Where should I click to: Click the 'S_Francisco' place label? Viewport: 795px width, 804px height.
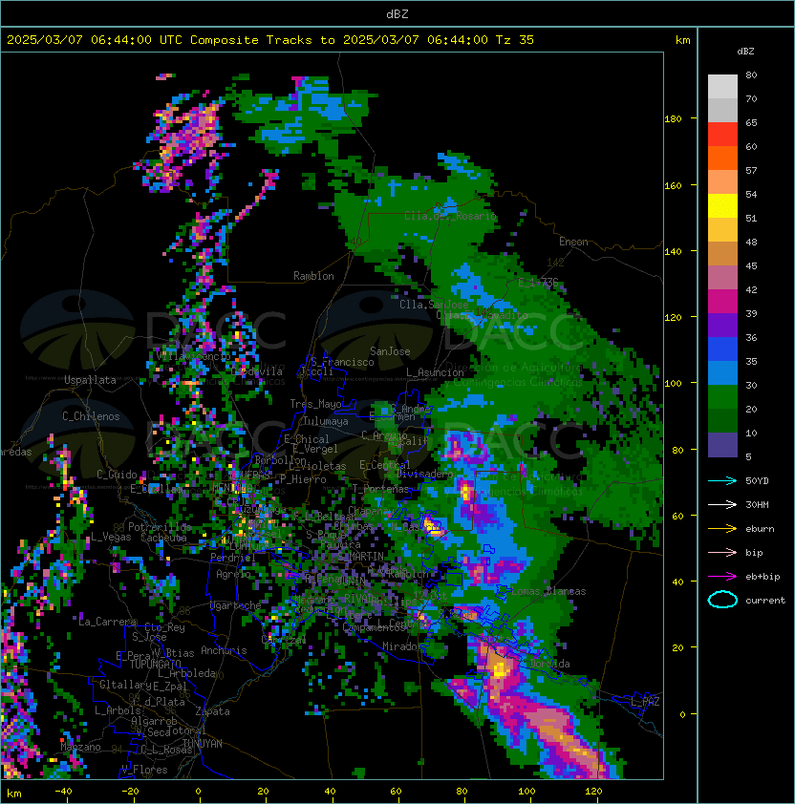pyautogui.click(x=342, y=362)
